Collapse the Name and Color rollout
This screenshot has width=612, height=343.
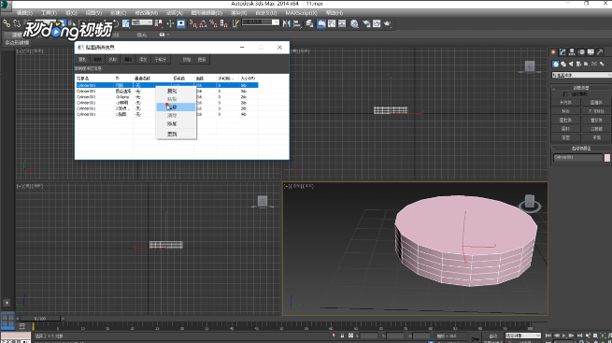pos(581,149)
